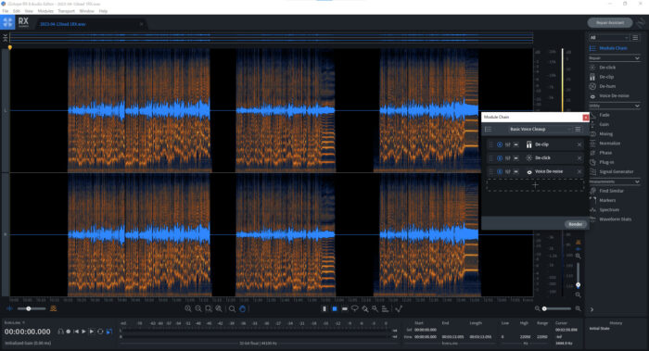This screenshot has width=649, height=351.
Task: Open the Spectrum analyzer
Action: [609, 210]
